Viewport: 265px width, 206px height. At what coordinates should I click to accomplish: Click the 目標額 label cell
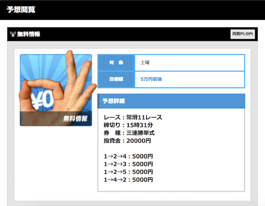coord(116,79)
